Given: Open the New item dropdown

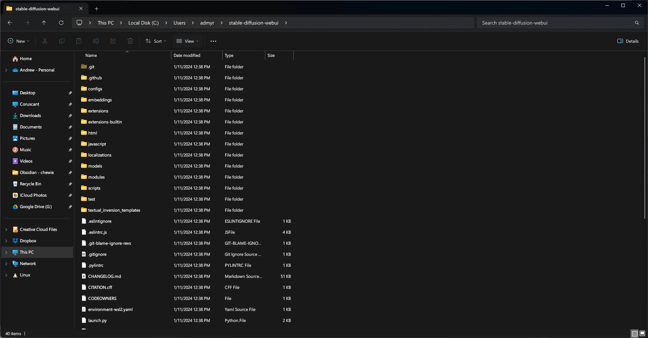Looking at the screenshot, I should point(18,41).
